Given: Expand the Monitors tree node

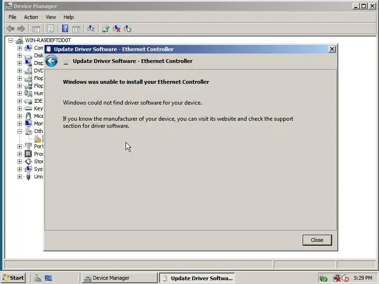Looking at the screenshot, I should 19,124.
